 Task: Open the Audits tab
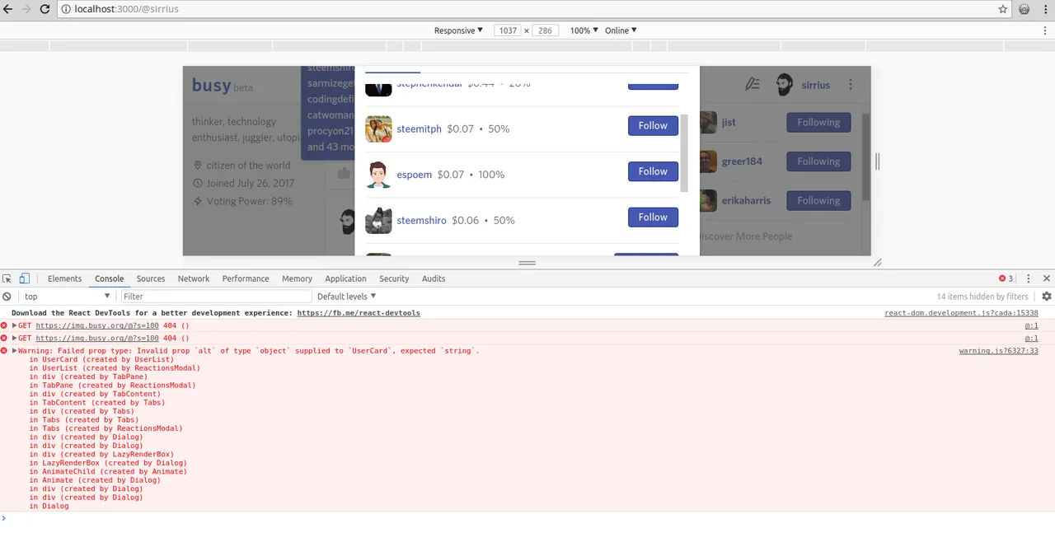point(434,278)
